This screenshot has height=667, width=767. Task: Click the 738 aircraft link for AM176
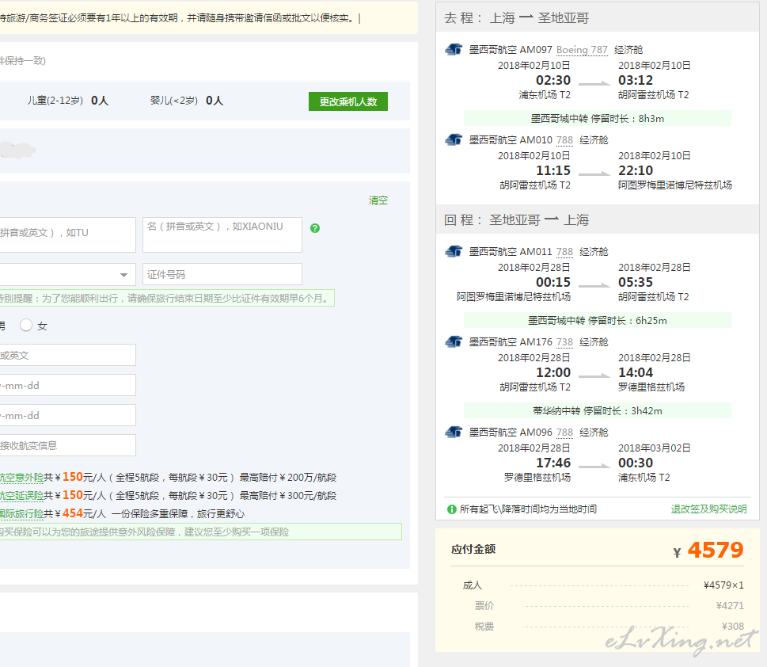564,342
